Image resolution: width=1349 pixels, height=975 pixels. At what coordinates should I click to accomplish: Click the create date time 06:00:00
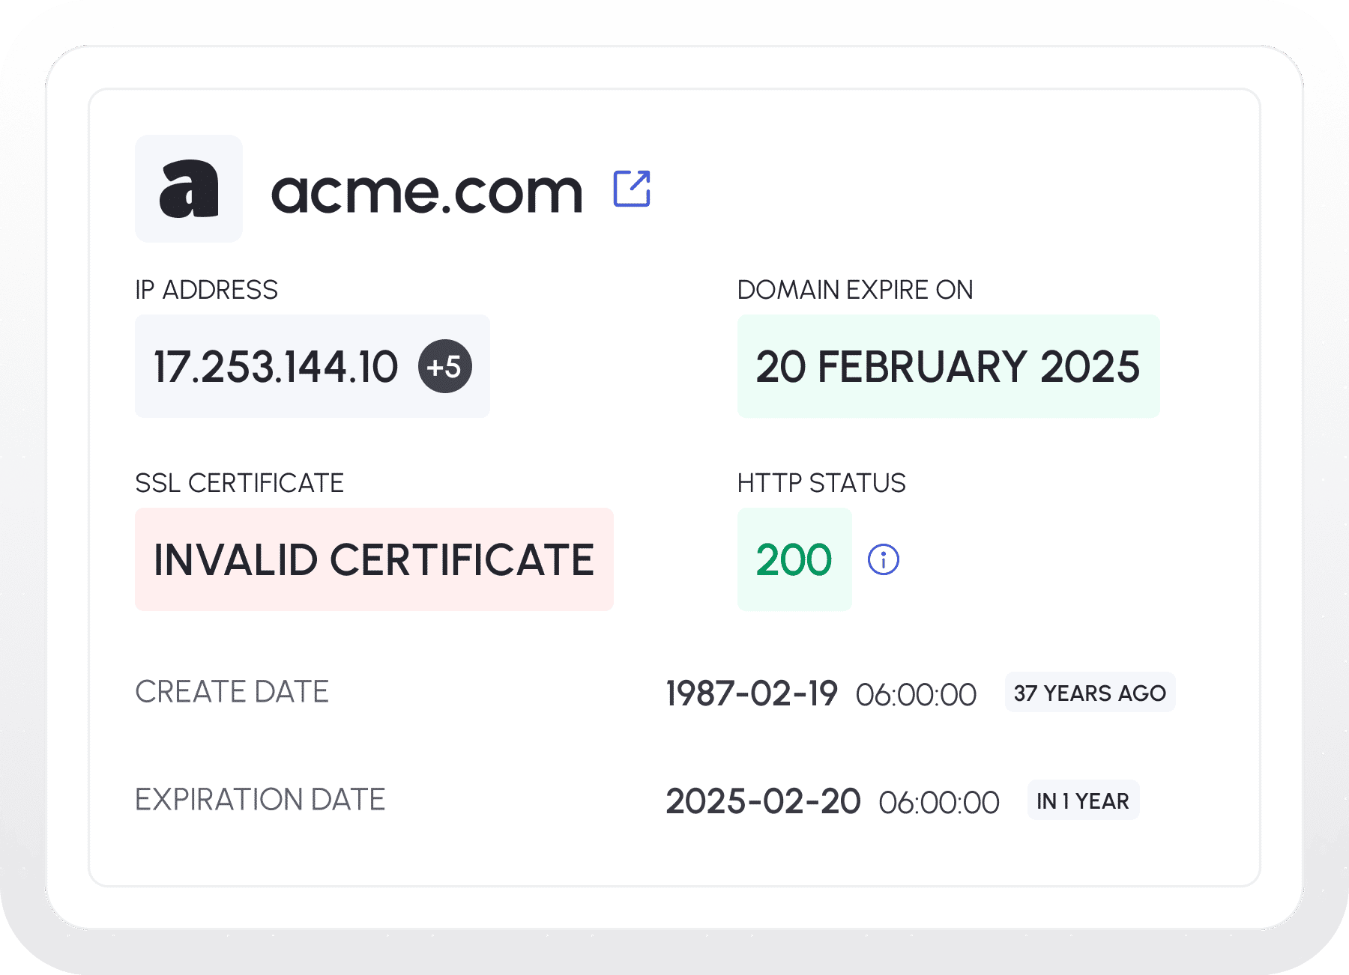point(916,695)
